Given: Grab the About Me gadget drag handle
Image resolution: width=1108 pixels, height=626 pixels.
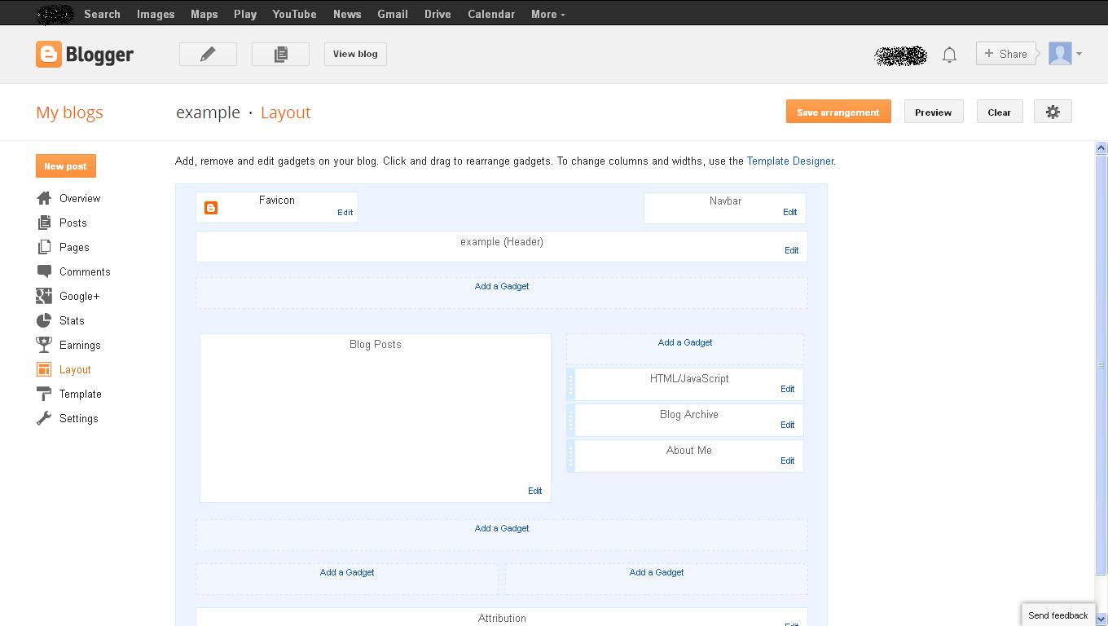Looking at the screenshot, I should [571, 456].
